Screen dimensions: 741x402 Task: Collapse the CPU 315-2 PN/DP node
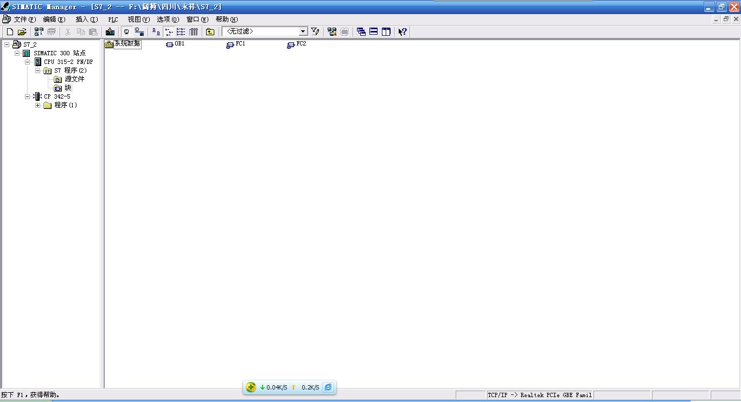28,62
